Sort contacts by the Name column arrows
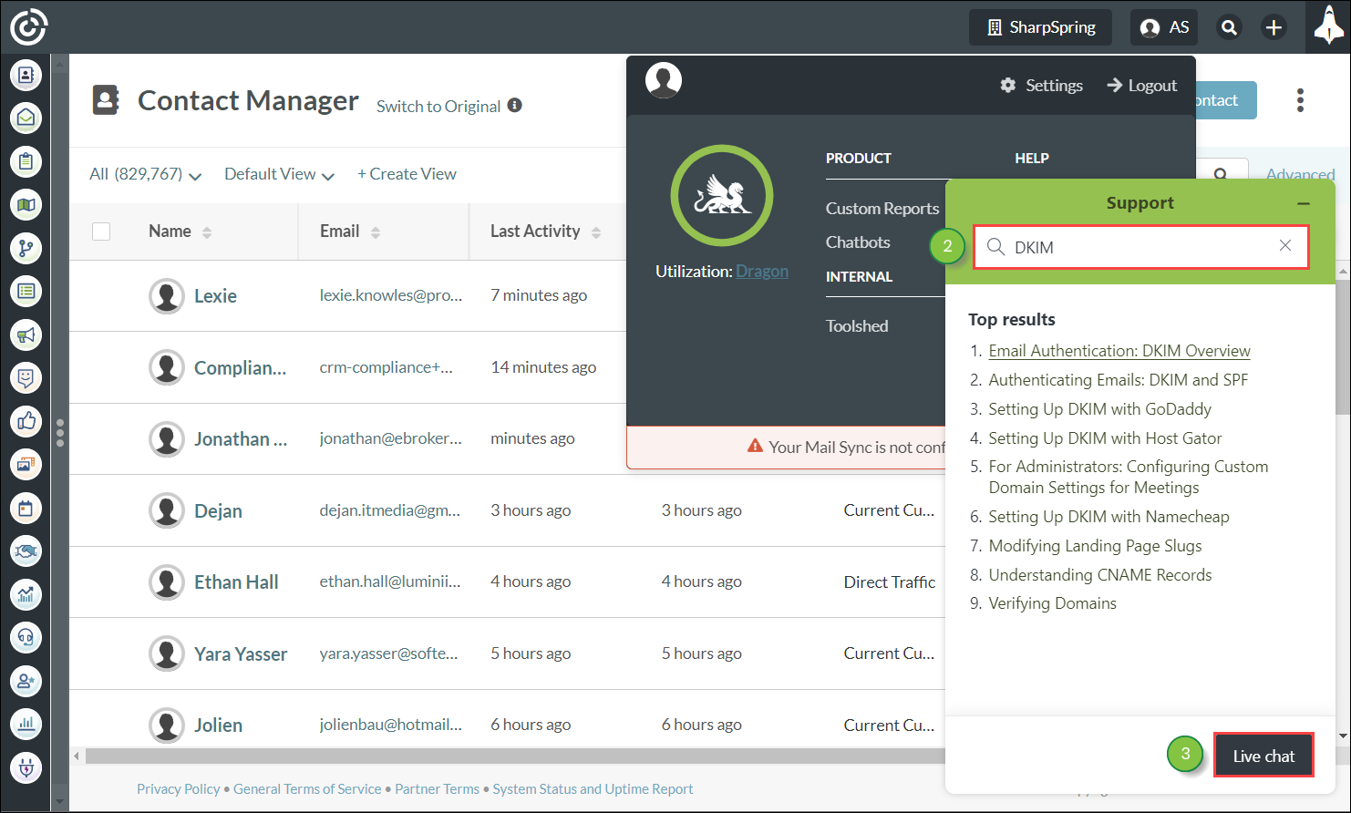The width and height of the screenshot is (1351, 813). 207,232
